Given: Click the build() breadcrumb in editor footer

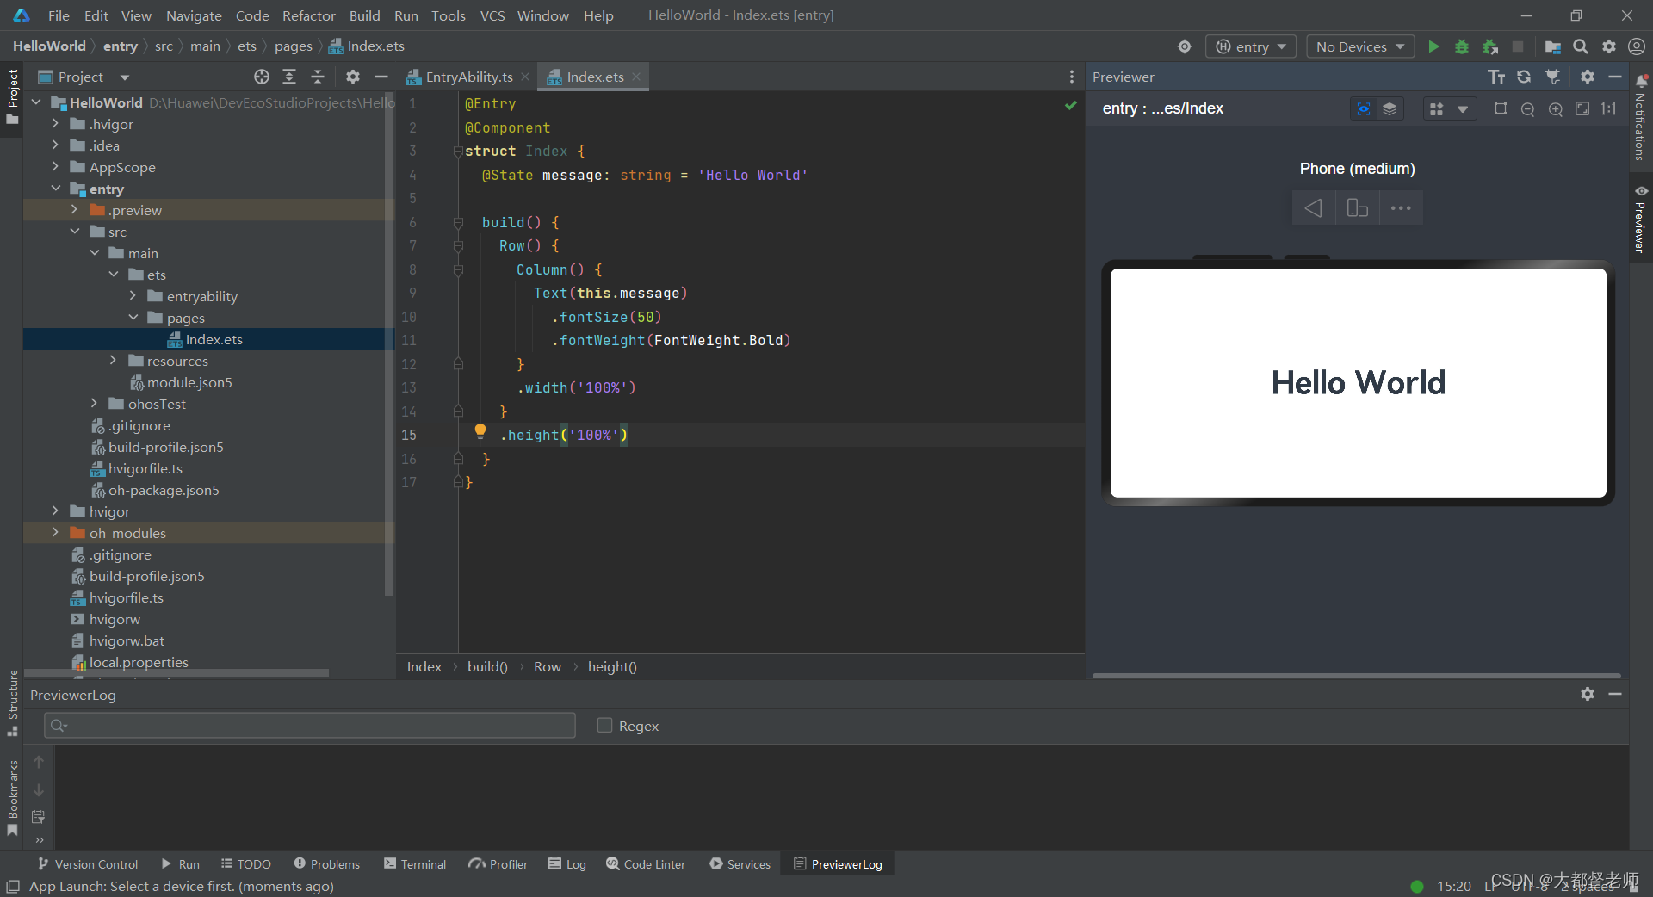Looking at the screenshot, I should (x=487, y=666).
